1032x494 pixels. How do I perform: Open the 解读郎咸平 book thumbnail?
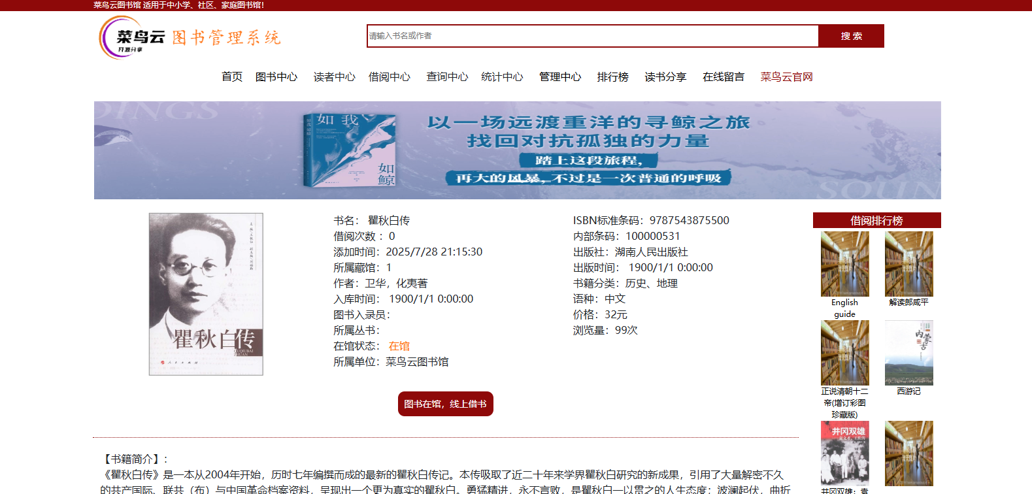(x=909, y=264)
